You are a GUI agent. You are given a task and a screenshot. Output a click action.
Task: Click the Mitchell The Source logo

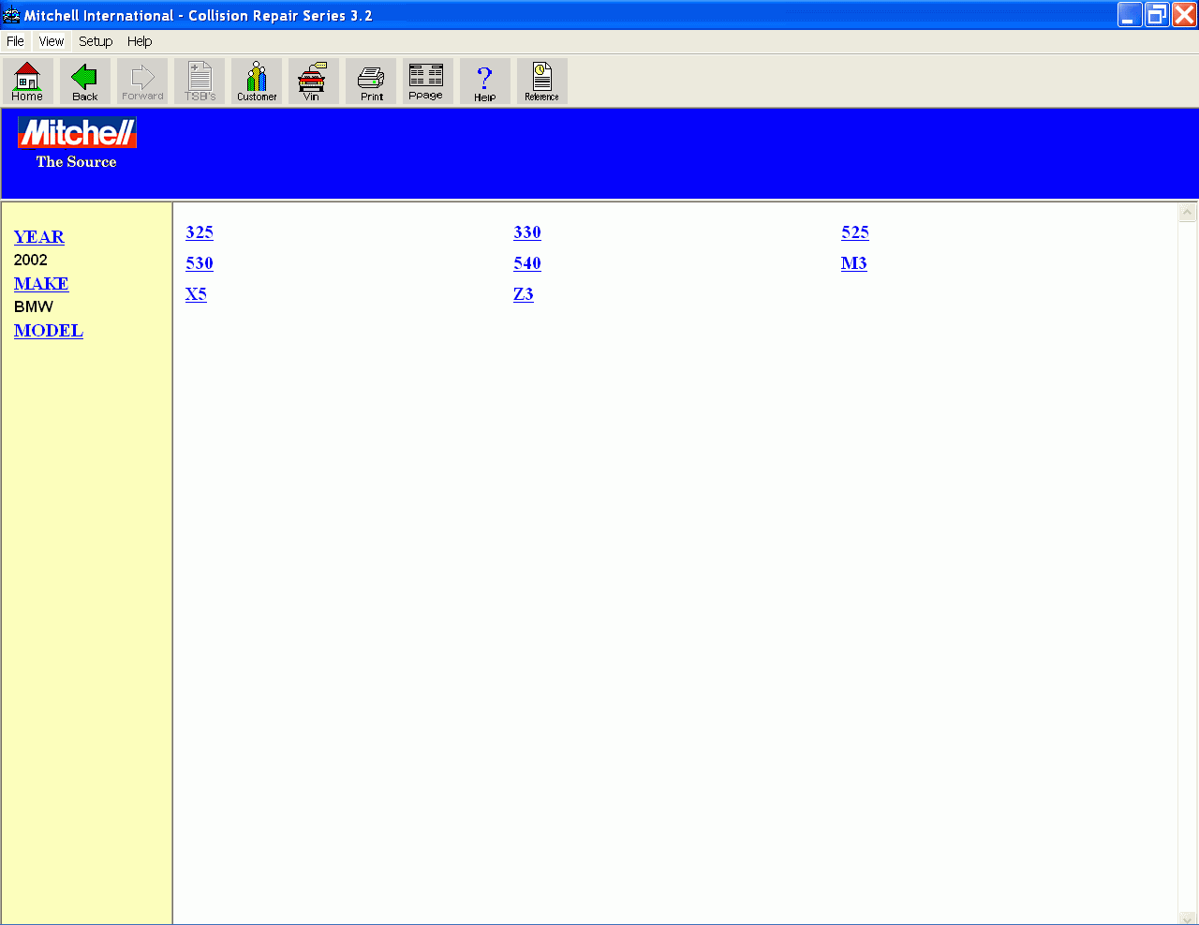[x=77, y=143]
